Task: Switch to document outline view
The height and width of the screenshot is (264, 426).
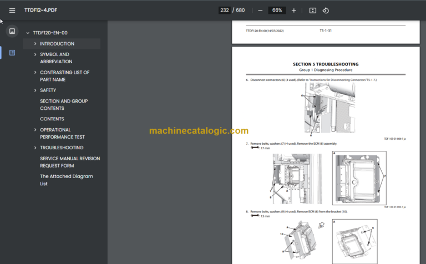Action: point(12,53)
